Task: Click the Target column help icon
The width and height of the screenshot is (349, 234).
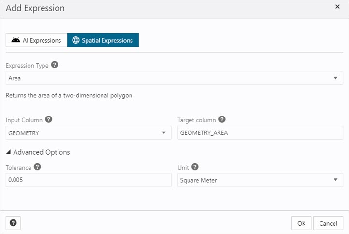Action: [x=222, y=119]
